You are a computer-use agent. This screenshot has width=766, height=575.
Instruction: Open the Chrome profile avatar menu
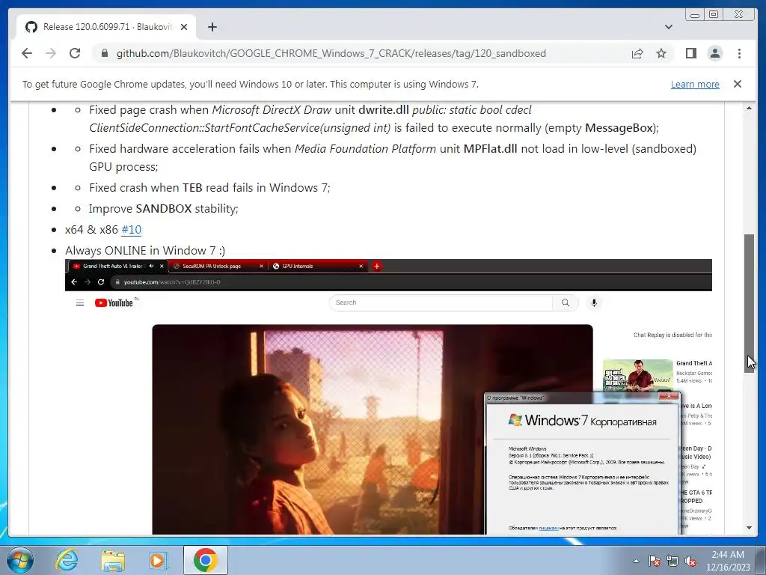(x=714, y=53)
